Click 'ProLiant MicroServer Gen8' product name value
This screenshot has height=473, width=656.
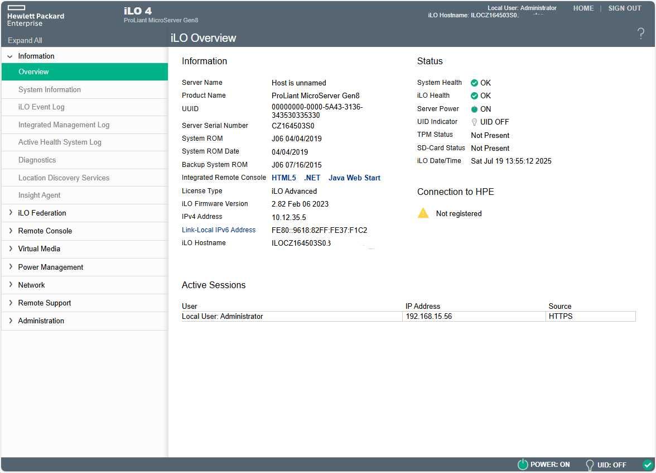tap(316, 96)
